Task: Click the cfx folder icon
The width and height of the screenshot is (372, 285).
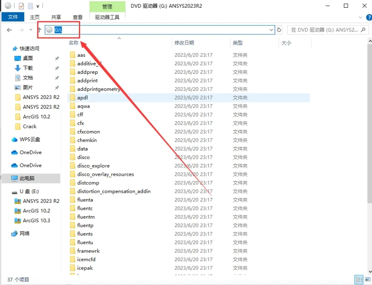Action: (x=73, y=123)
